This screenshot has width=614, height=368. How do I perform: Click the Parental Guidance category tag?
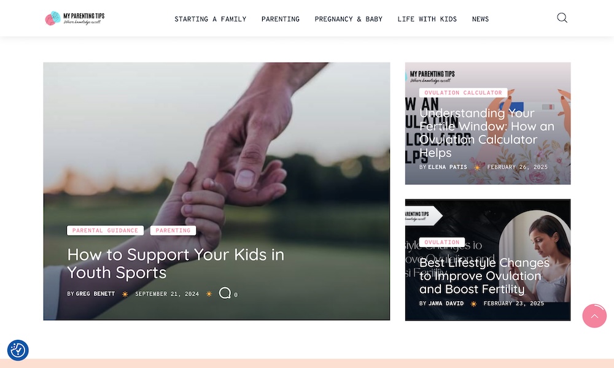pos(106,231)
